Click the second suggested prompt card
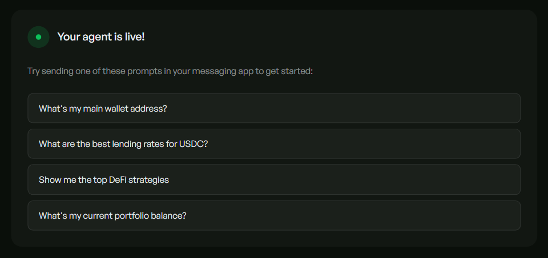This screenshot has height=258, width=548. coord(274,144)
